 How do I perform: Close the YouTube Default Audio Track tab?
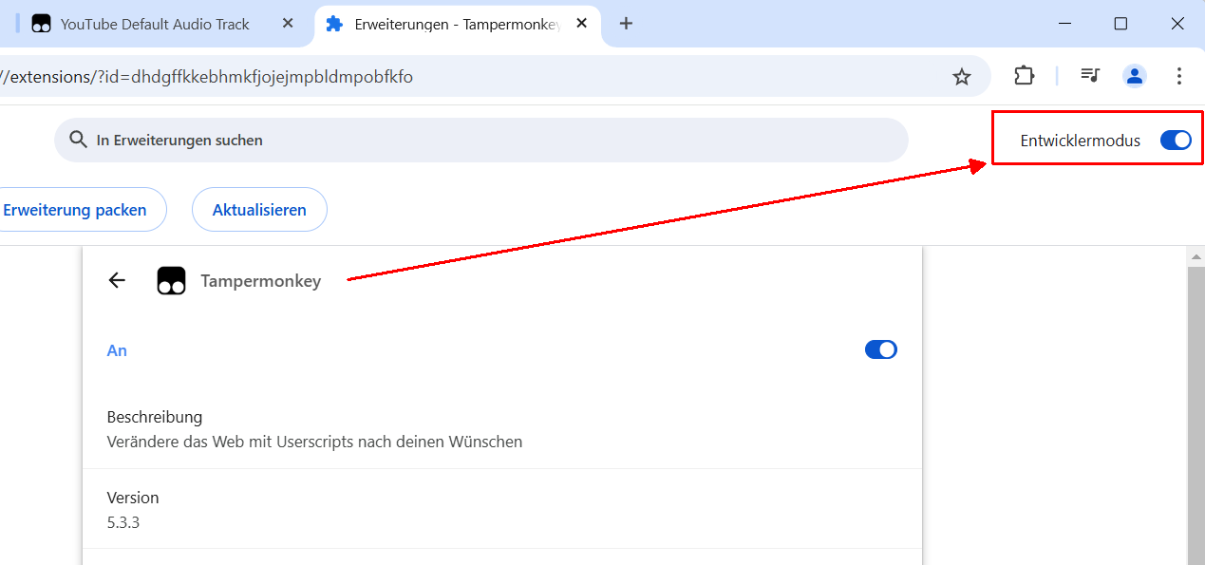(288, 24)
